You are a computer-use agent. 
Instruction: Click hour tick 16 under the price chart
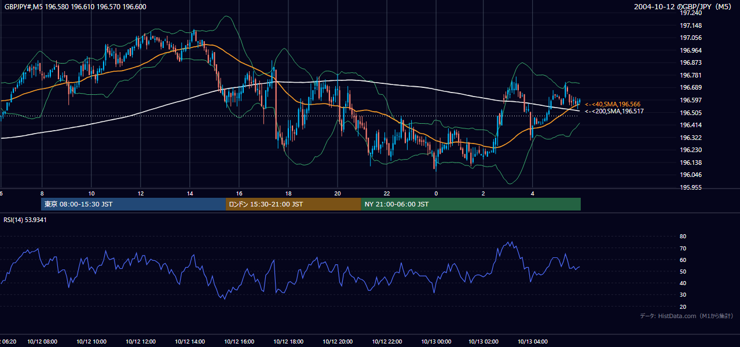(239, 193)
